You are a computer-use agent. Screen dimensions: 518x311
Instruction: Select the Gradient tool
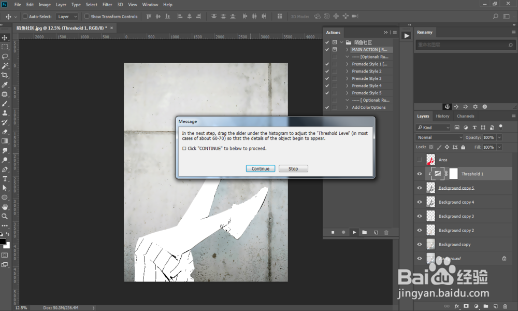[x=5, y=141]
